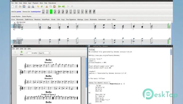Open the Score object menu
183x104 pixels.
(x=13, y=19)
